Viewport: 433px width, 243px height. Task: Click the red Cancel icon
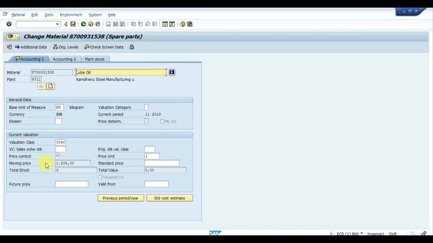coord(98,24)
